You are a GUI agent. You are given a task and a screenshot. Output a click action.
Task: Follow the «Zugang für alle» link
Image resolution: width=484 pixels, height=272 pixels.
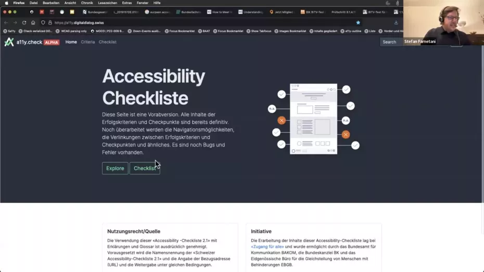267,247
